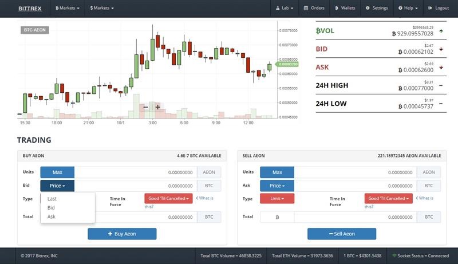Click the Socket Status wifi icon
Viewport: 458px width, 264px height.
coord(394,255)
